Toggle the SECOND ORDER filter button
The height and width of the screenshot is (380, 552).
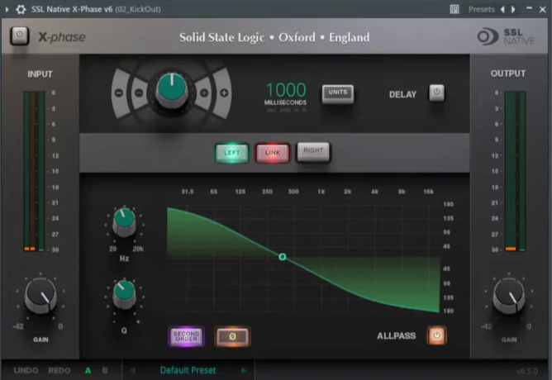pos(187,336)
